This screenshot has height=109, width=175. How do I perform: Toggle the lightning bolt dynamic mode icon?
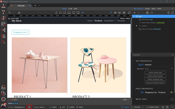(111, 13)
